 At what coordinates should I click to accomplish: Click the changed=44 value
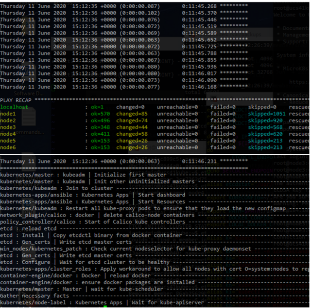pyautogui.click(x=132, y=127)
